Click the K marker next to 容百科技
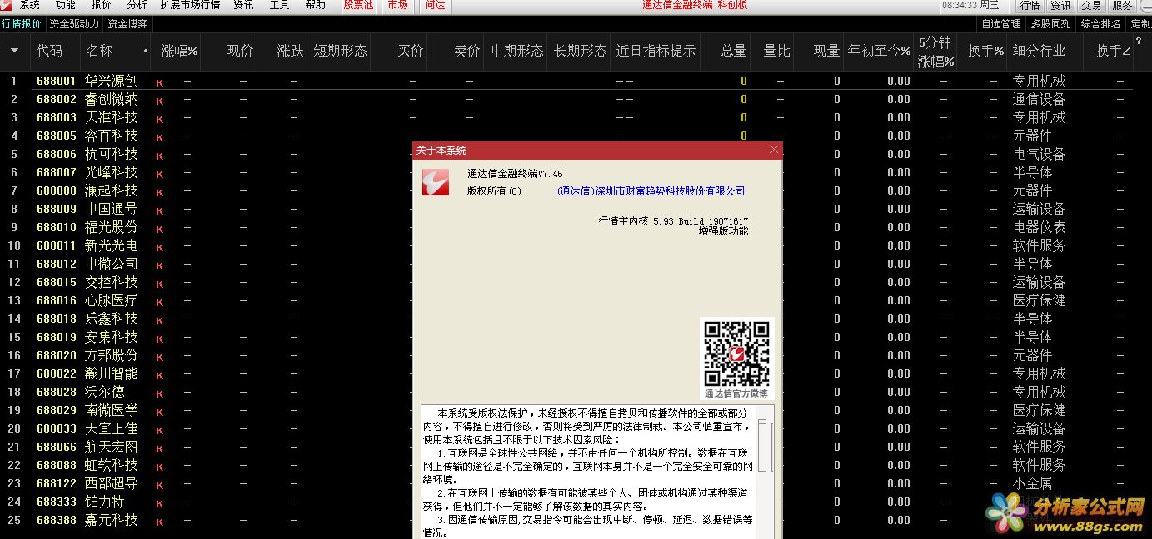The image size is (1152, 539). click(160, 137)
